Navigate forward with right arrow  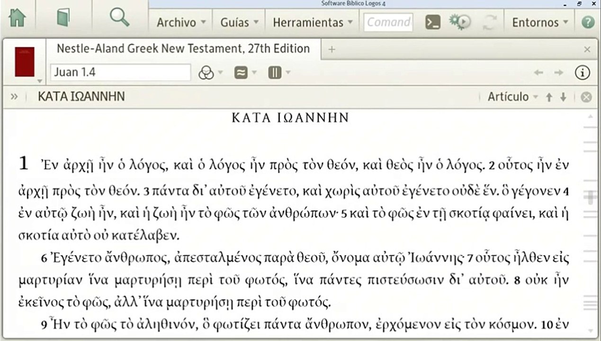559,72
